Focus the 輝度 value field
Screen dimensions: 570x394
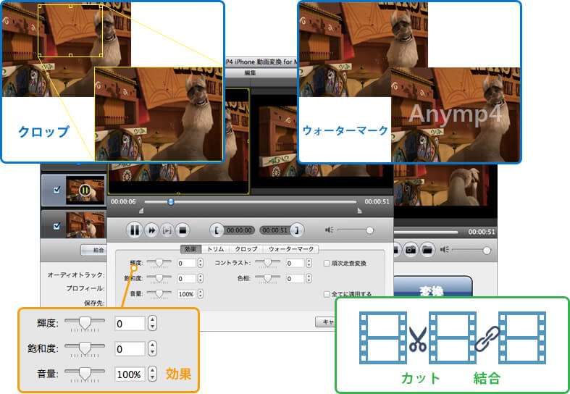(x=186, y=263)
